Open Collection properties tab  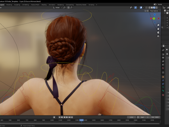(x=163, y=73)
